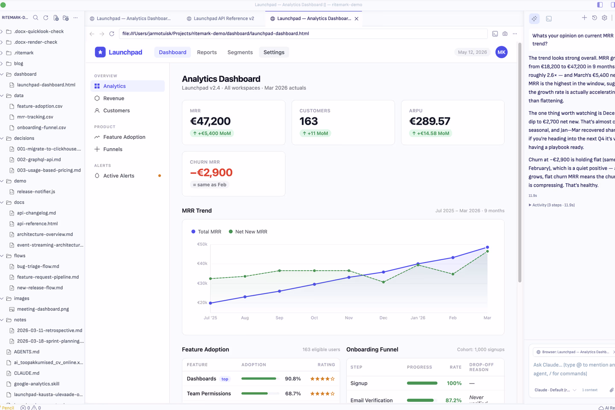Focus the Ask Claude message input
Screen dimensions: 615x410
(x=574, y=369)
